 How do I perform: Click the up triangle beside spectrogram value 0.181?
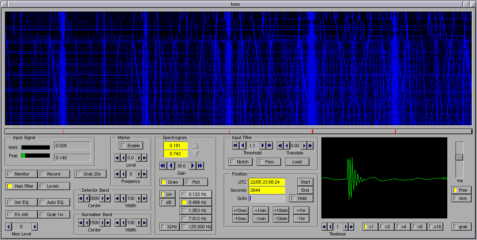click(196, 146)
